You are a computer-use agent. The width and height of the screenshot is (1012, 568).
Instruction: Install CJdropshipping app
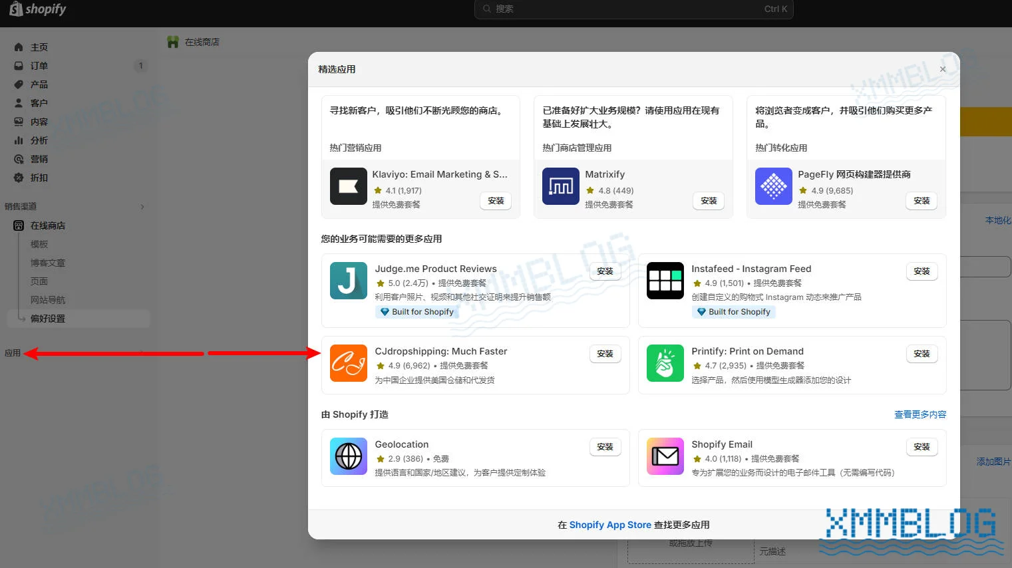click(605, 354)
